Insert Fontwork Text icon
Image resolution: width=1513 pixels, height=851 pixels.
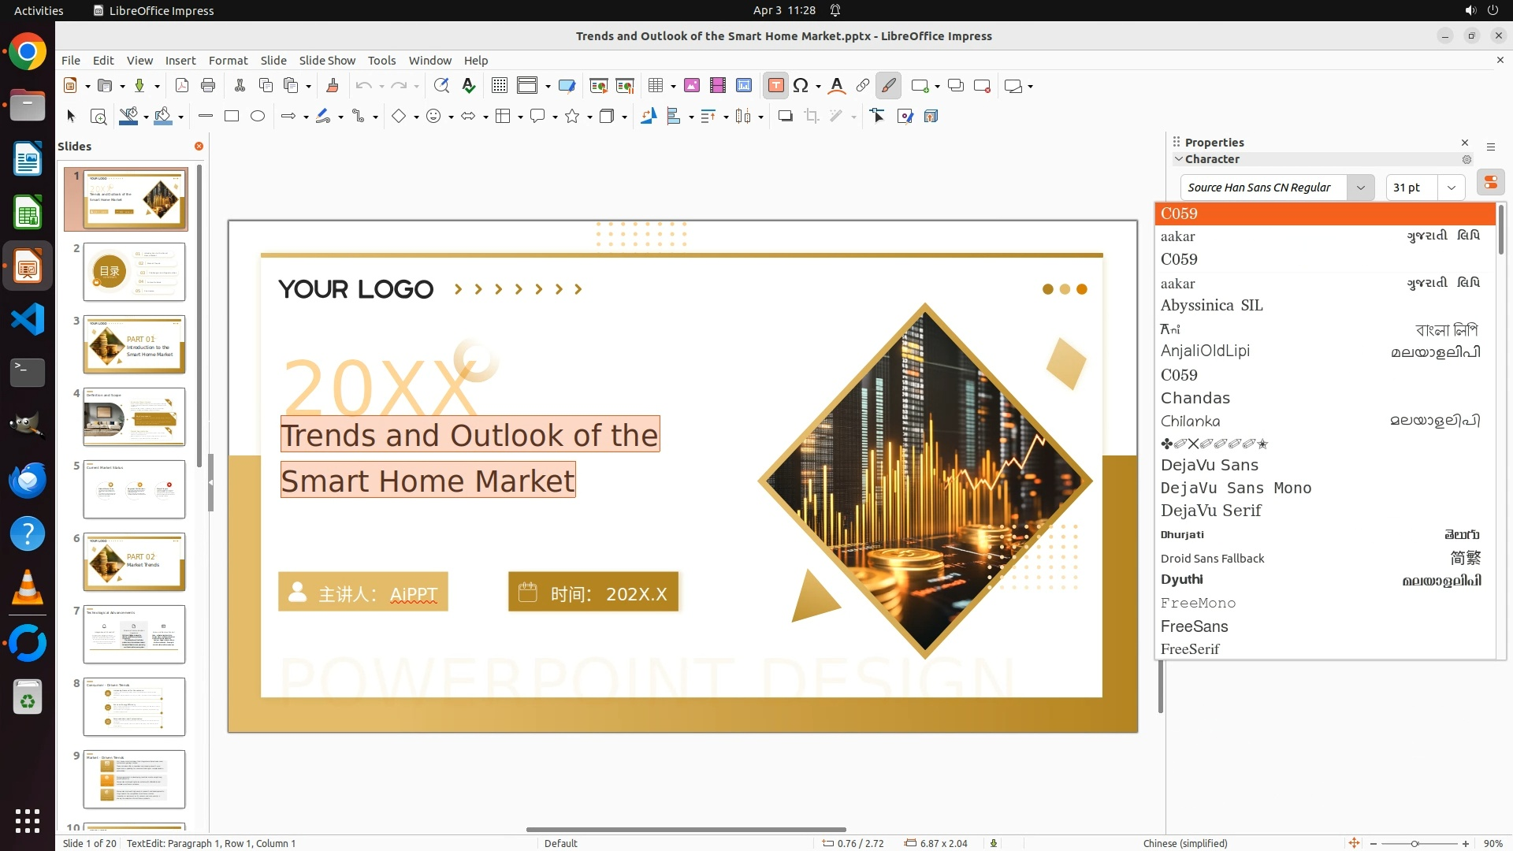[837, 86]
